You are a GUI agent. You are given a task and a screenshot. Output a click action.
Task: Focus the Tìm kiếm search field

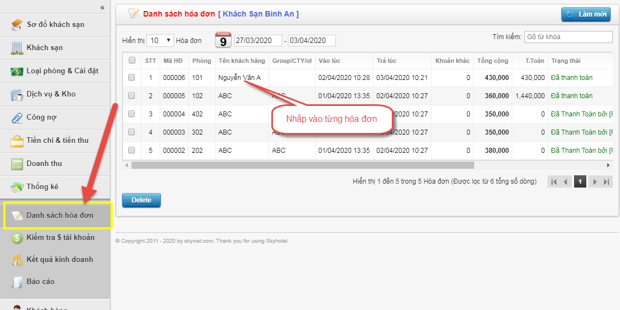[568, 37]
